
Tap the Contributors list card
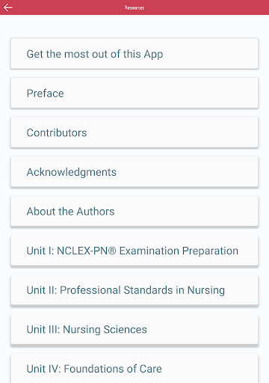pyautogui.click(x=134, y=132)
